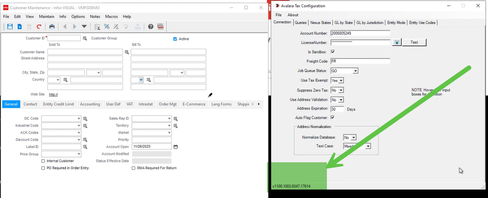Click the lookup icon beside Industrial Code
This screenshot has height=198, width=488.
point(85,126)
